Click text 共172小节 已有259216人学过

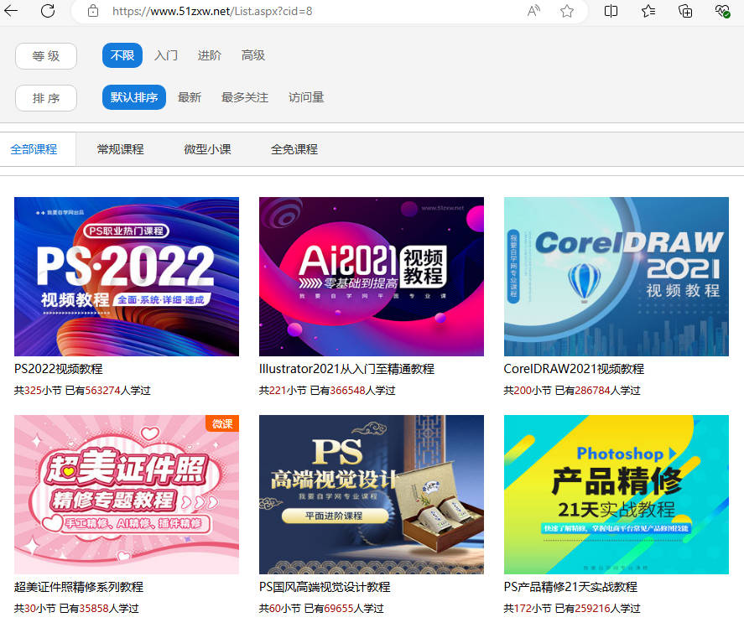572,609
